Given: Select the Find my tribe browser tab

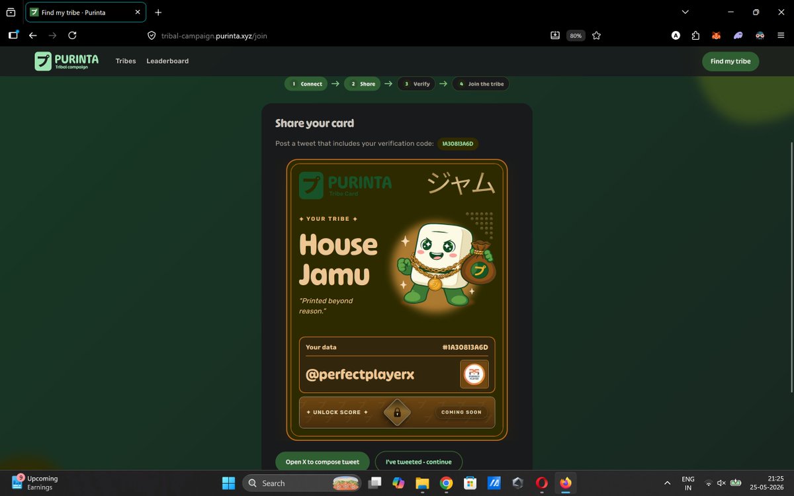Looking at the screenshot, I should point(85,13).
